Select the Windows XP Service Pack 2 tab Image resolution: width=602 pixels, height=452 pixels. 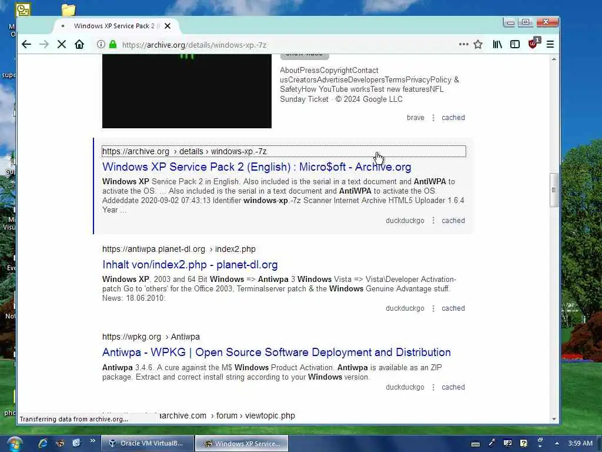116,26
